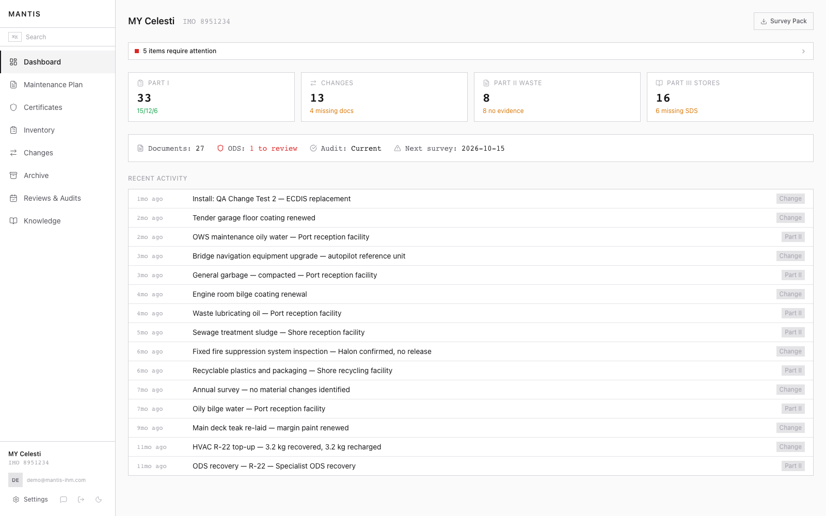
Task: Click Part II tag on ODS recovery row
Action: click(x=793, y=466)
